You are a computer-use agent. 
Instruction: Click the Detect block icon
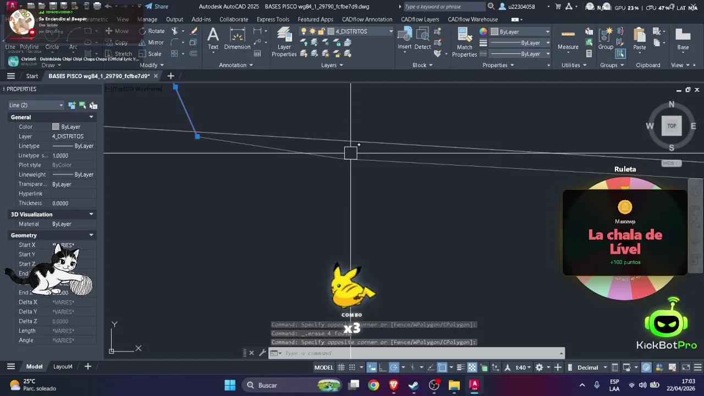point(422,38)
